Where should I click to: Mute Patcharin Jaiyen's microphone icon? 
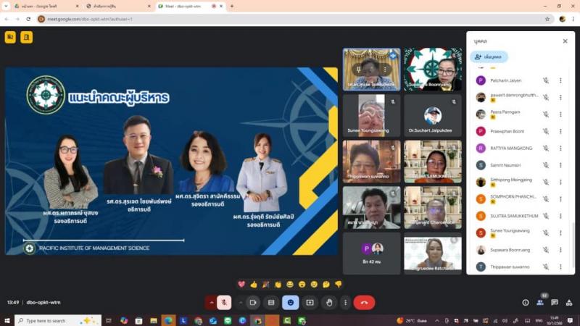[546, 80]
